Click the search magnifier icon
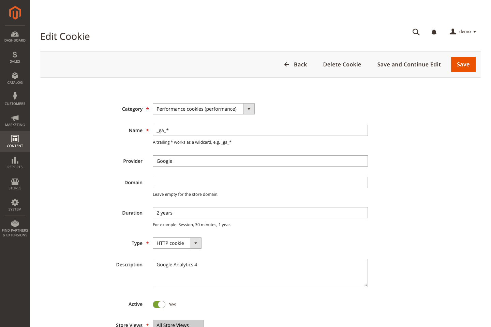The height and width of the screenshot is (327, 491). coord(416,32)
